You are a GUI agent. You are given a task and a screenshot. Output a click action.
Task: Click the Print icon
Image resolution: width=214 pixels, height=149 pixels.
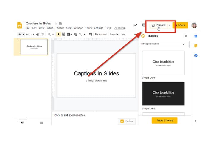click(38, 34)
